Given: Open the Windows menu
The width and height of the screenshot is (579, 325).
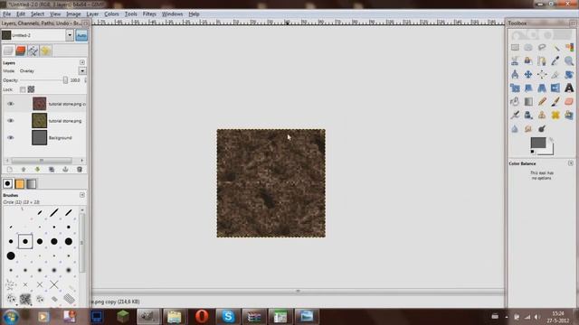Looking at the screenshot, I should point(172,14).
